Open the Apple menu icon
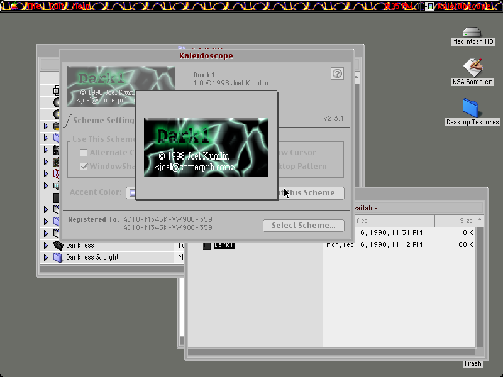This screenshot has height=377, width=503. (14, 6)
